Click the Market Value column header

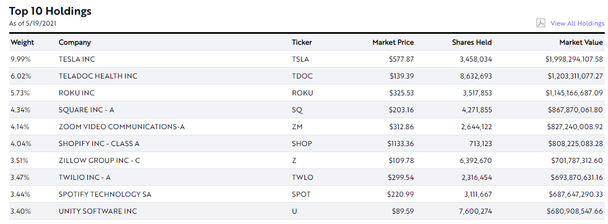[x=581, y=43]
